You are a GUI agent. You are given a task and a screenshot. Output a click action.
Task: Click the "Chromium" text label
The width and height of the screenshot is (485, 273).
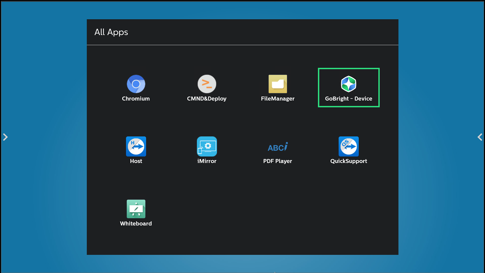pos(136,99)
